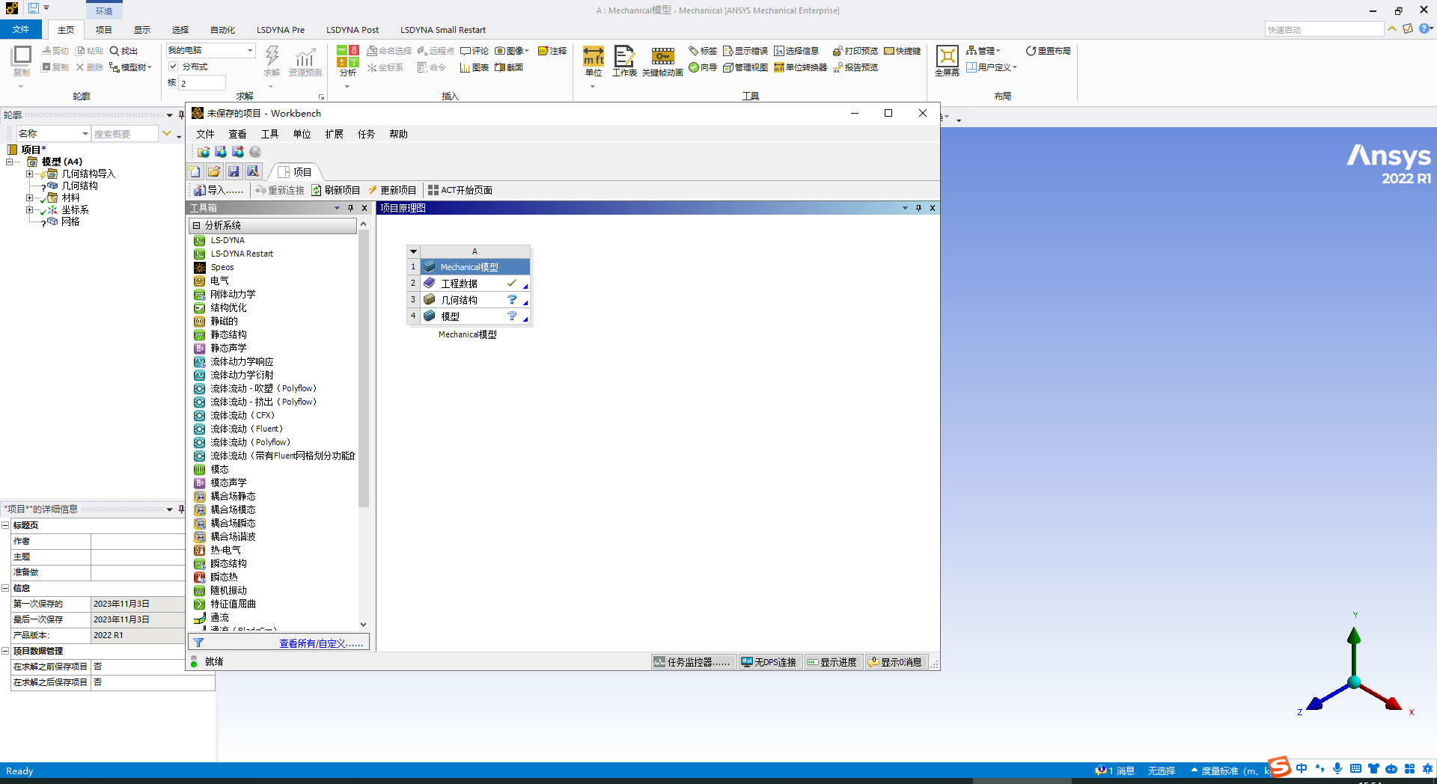Image resolution: width=1437 pixels, height=784 pixels.
Task: Click the Search Outline input field
Action: point(124,133)
